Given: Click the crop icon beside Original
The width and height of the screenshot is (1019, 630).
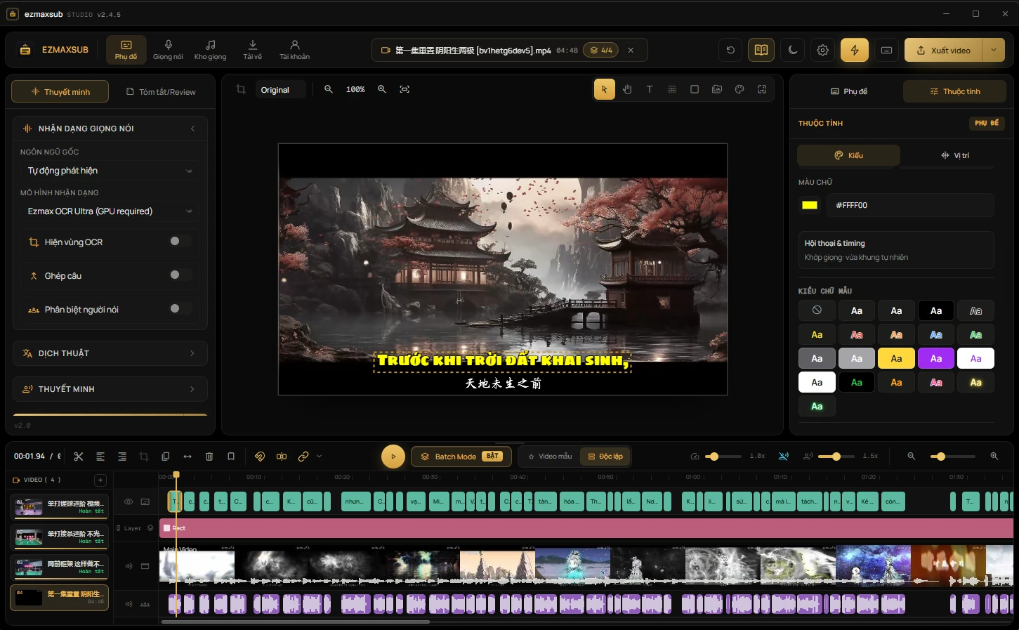Looking at the screenshot, I should tap(241, 89).
